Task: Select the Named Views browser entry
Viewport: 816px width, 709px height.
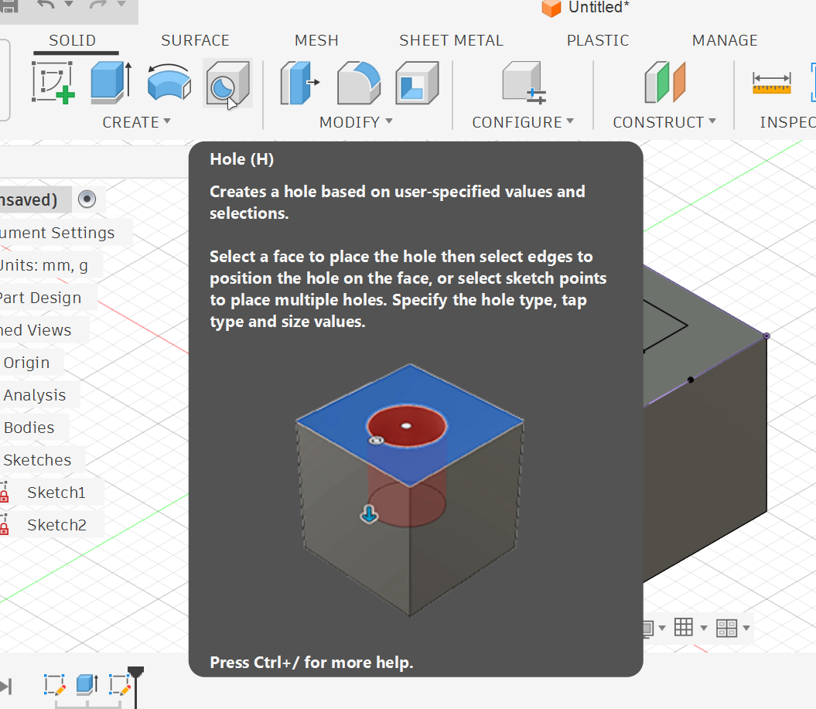Action: (x=36, y=330)
